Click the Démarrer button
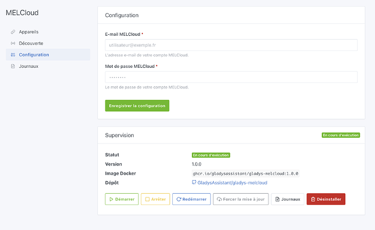Image resolution: width=375 pixels, height=230 pixels. (x=122, y=199)
